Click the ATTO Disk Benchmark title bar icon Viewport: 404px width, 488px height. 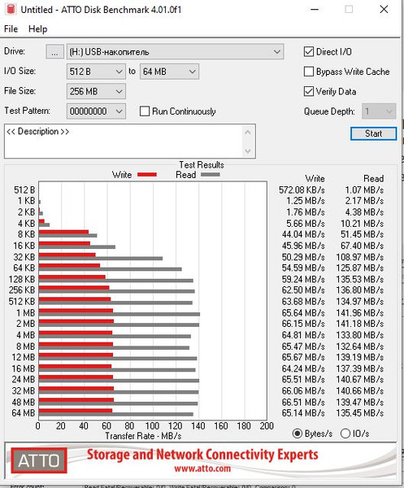11,9
